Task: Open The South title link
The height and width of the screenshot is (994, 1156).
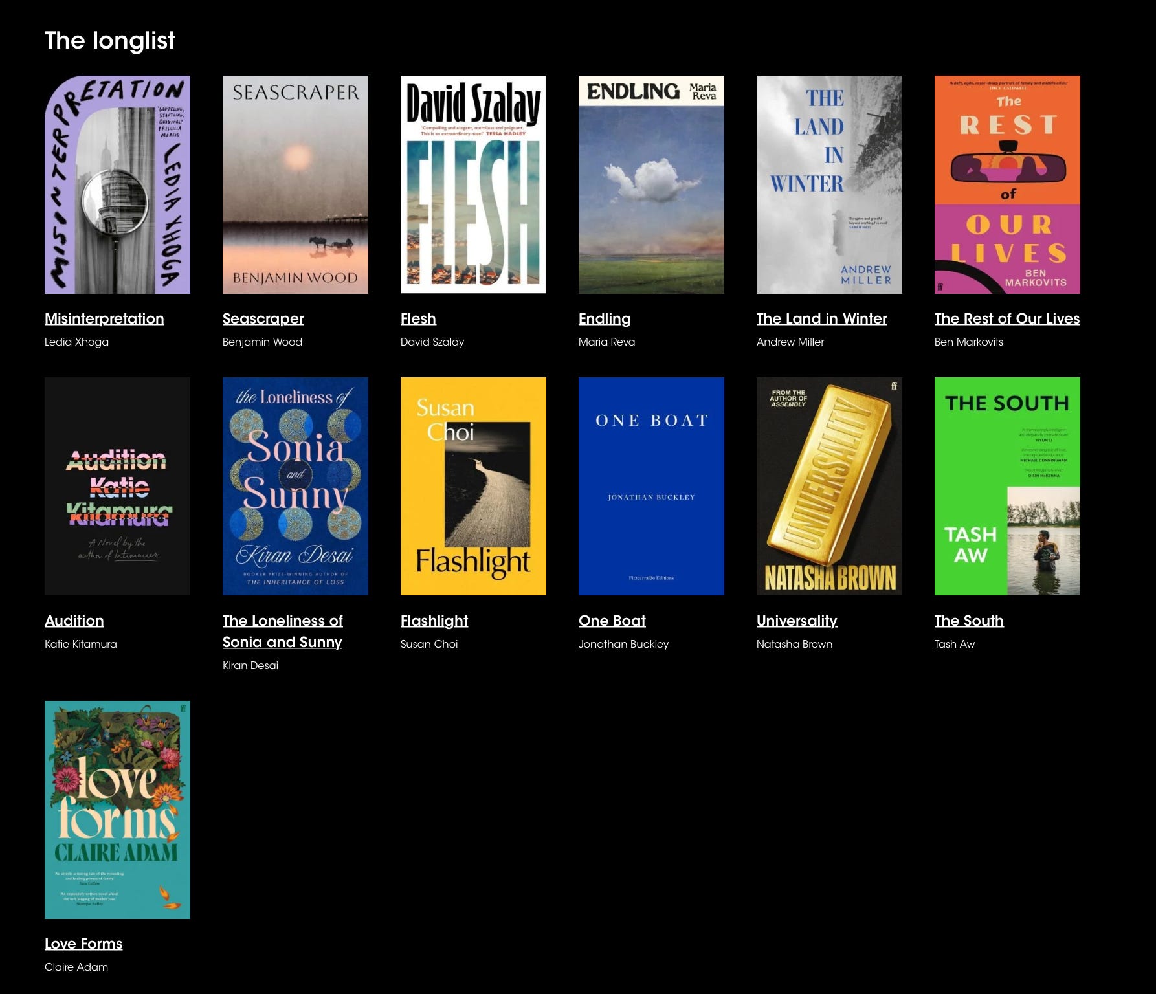Action: pyautogui.click(x=969, y=621)
